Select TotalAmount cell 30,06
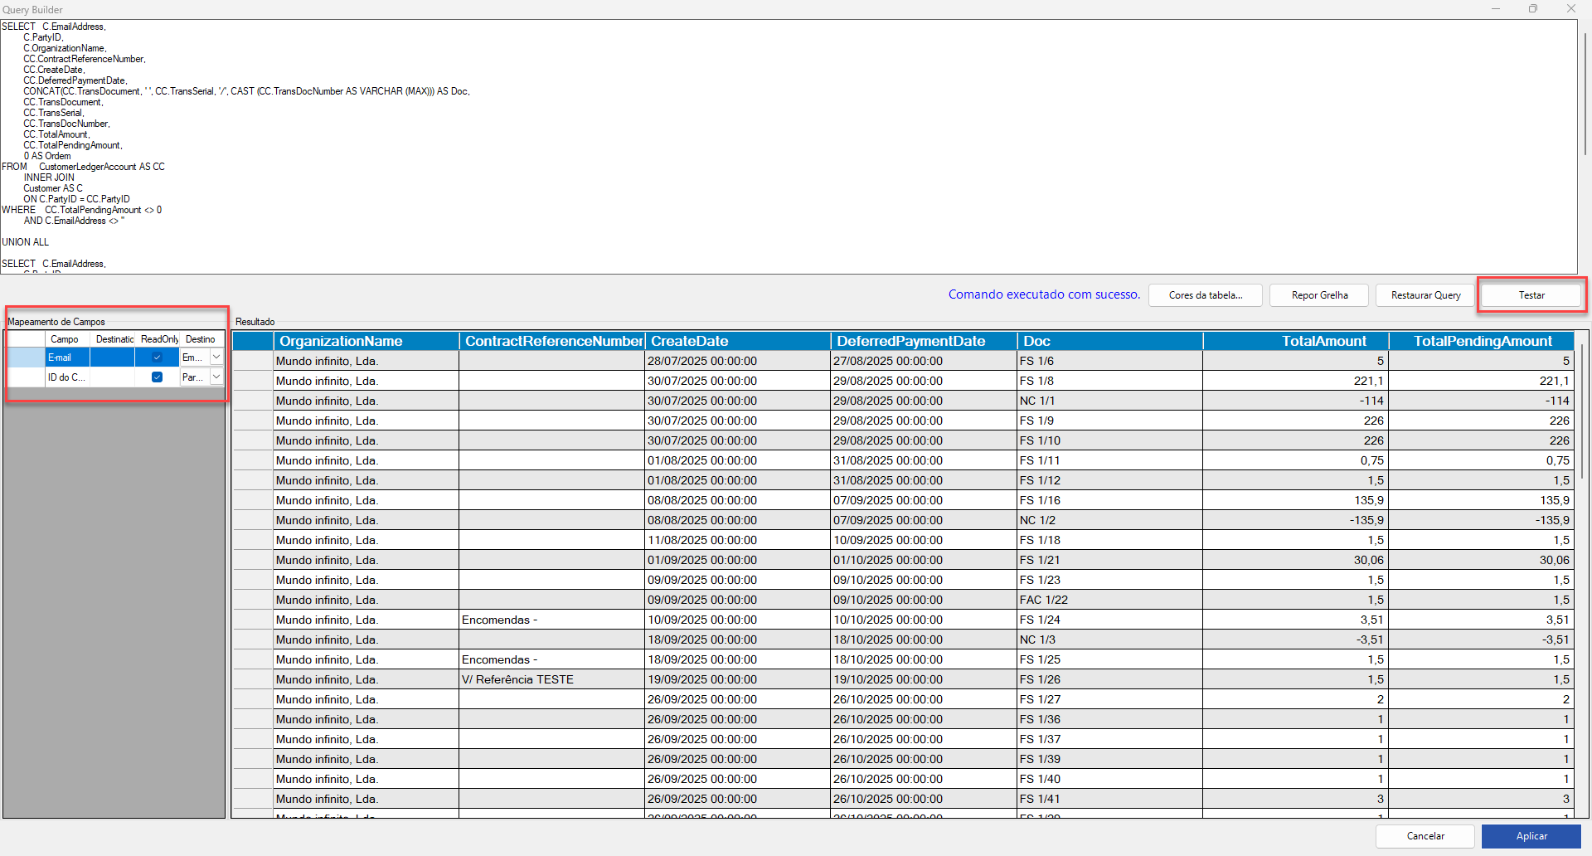Viewport: 1592px width, 856px height. tap(1295, 560)
